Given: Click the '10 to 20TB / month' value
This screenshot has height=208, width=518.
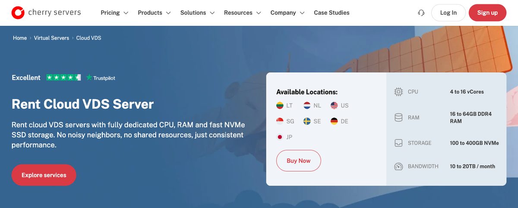Looking at the screenshot, I should pos(472,166).
